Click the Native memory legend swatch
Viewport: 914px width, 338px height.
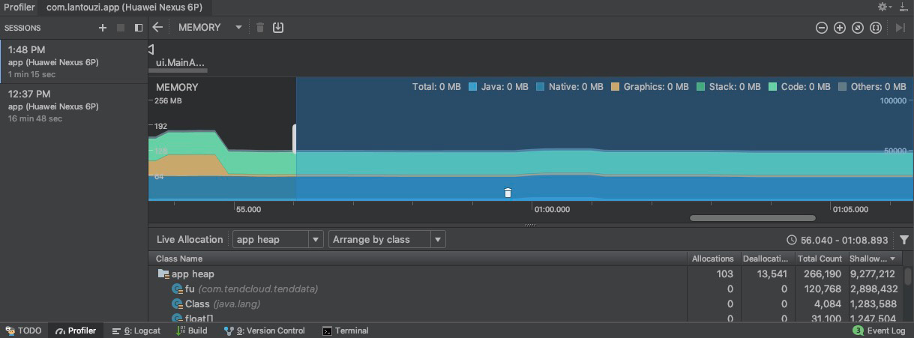[541, 87]
